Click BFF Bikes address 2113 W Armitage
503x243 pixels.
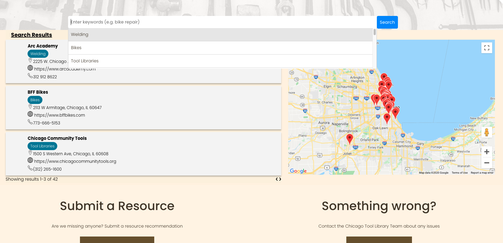(x=67, y=107)
